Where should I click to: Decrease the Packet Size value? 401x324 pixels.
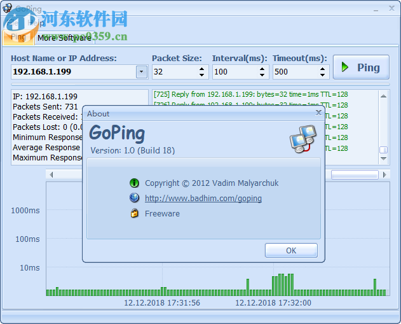pyautogui.click(x=202, y=74)
